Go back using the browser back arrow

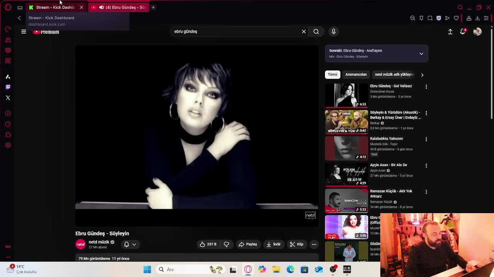click(19, 18)
